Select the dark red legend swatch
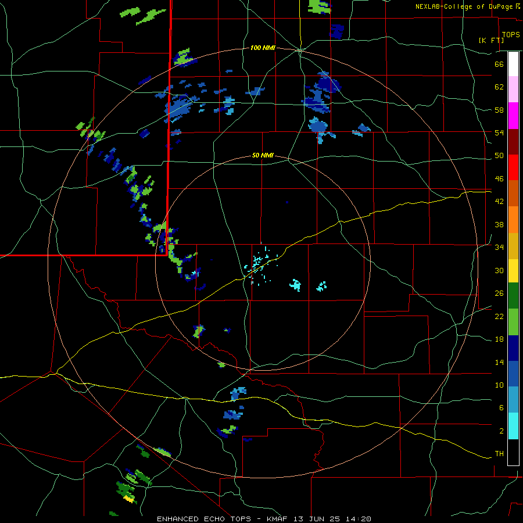Screen dimensions: 523x523 point(513,141)
